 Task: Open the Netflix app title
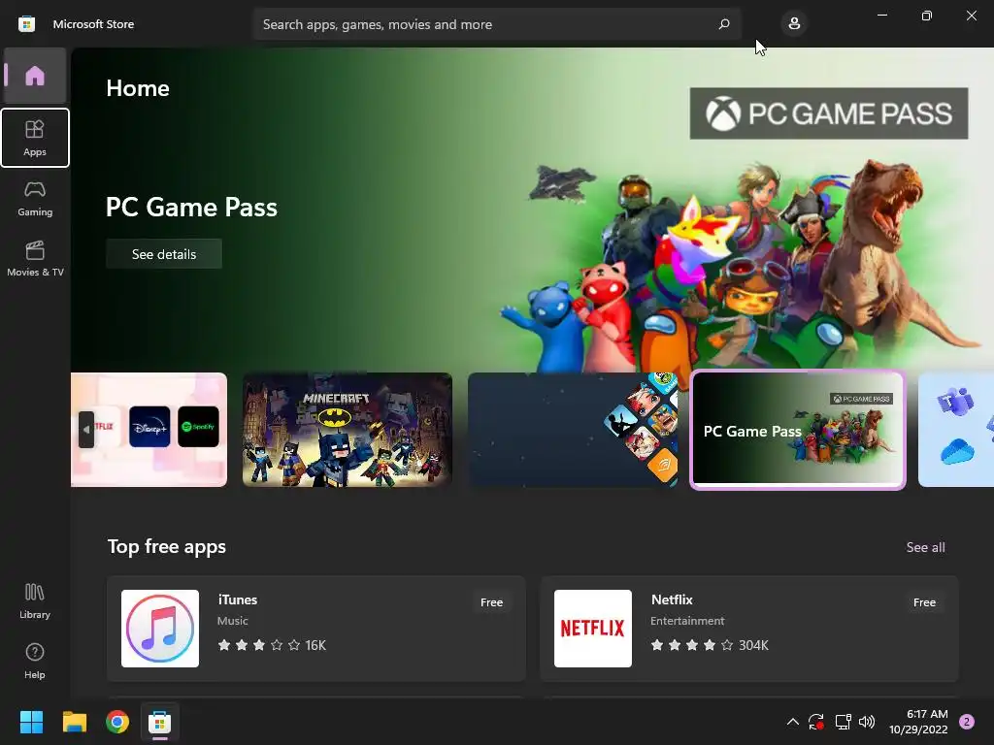coord(672,599)
